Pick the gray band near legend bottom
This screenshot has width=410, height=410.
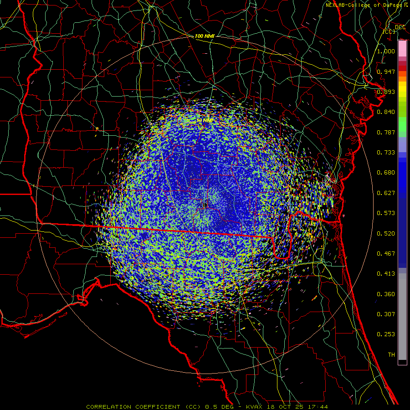pos(402,319)
